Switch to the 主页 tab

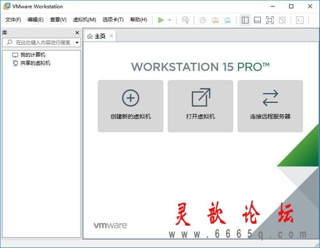point(100,36)
